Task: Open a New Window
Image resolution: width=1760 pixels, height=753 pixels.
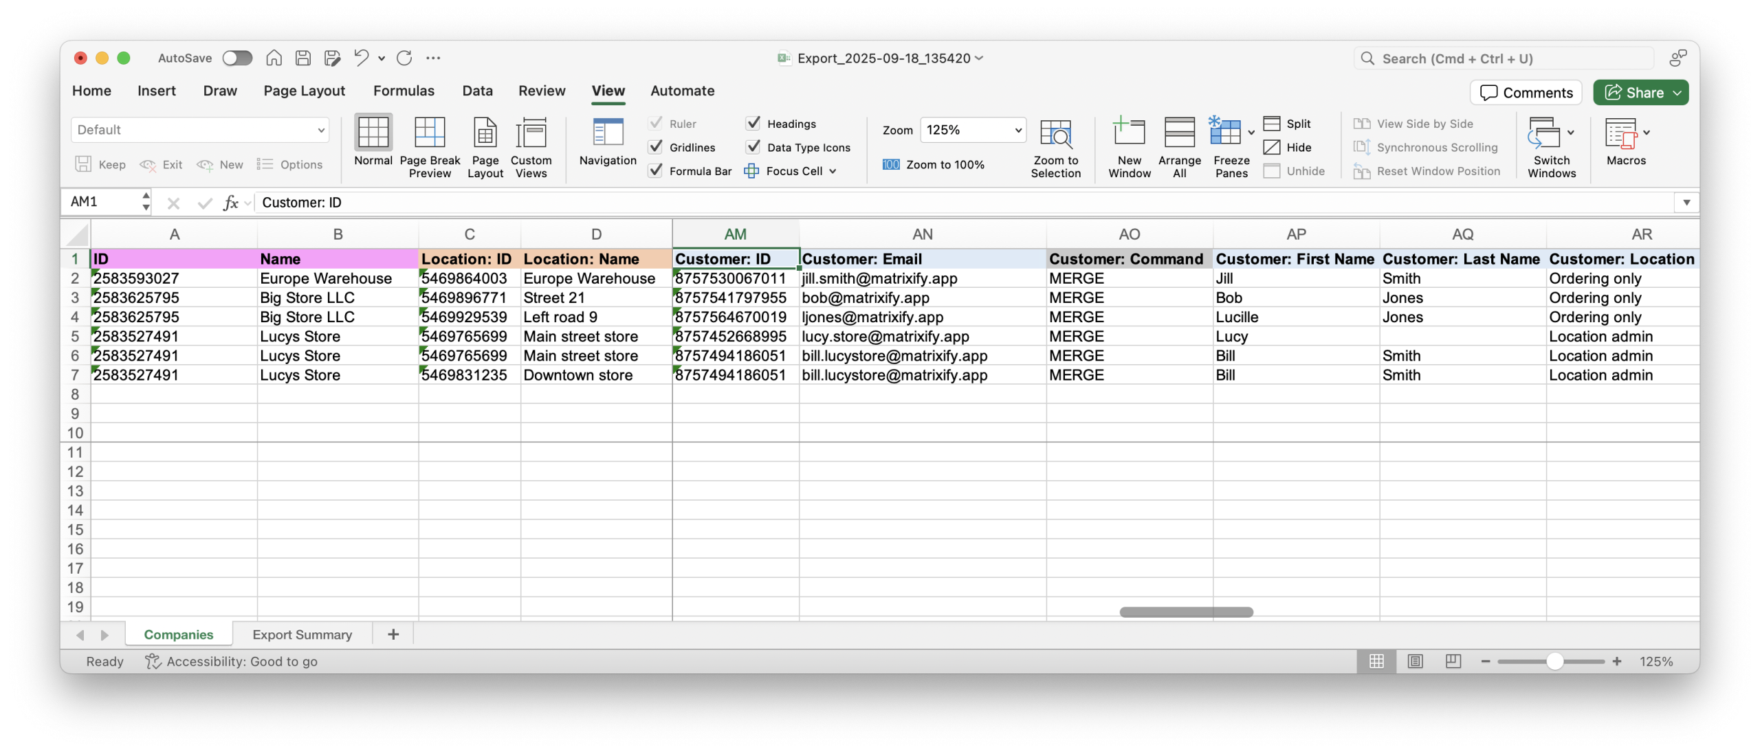Action: pyautogui.click(x=1129, y=133)
